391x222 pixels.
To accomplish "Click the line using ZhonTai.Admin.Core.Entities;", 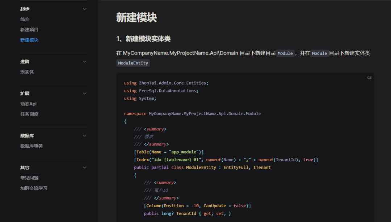I will pos(166,83).
